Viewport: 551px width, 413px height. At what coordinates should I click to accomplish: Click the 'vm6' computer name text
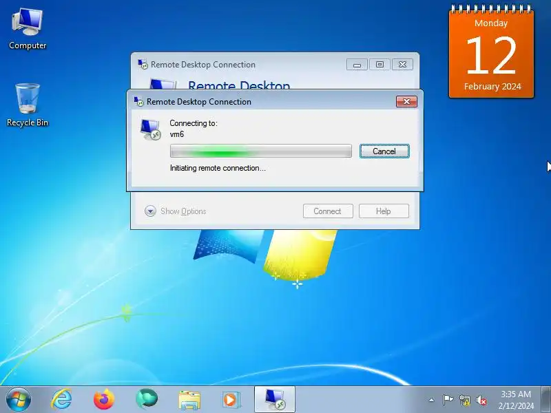point(177,134)
